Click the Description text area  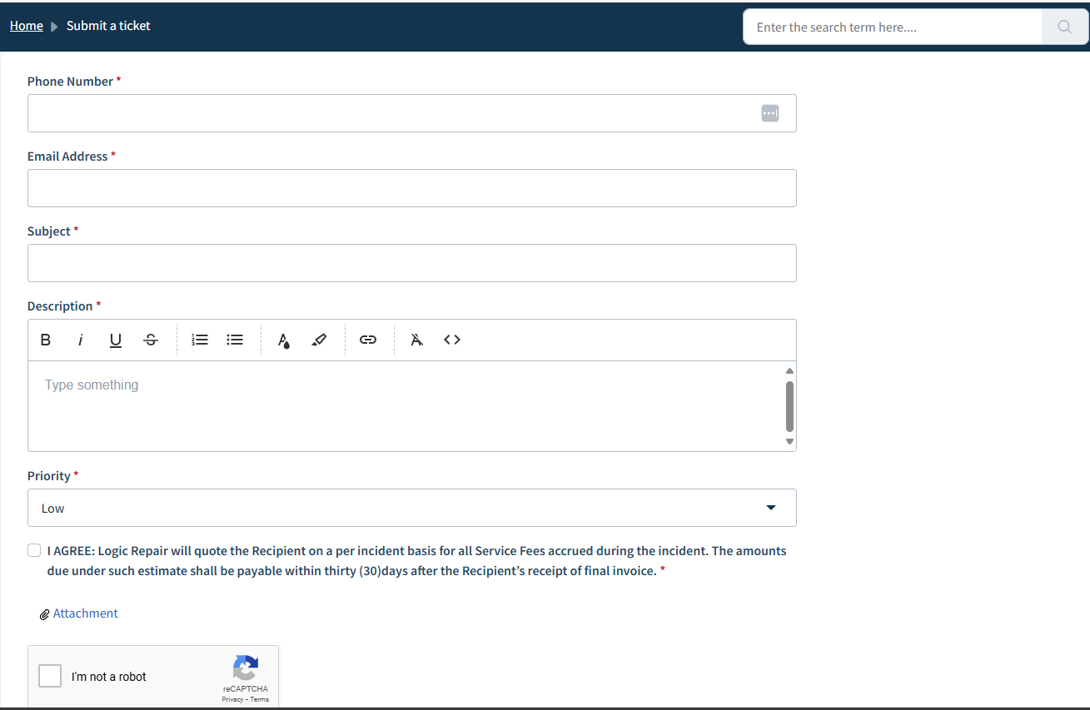tap(406, 406)
